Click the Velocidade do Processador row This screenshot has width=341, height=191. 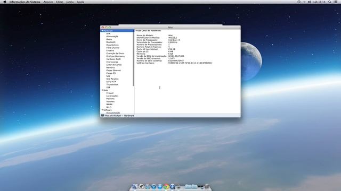tap(157, 42)
